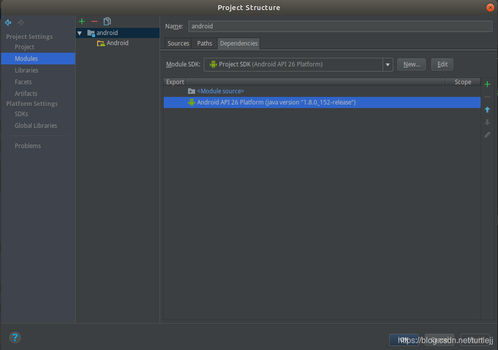Edit dependency with the pencil icon
Viewport: 498px width, 350px height.
(487, 135)
